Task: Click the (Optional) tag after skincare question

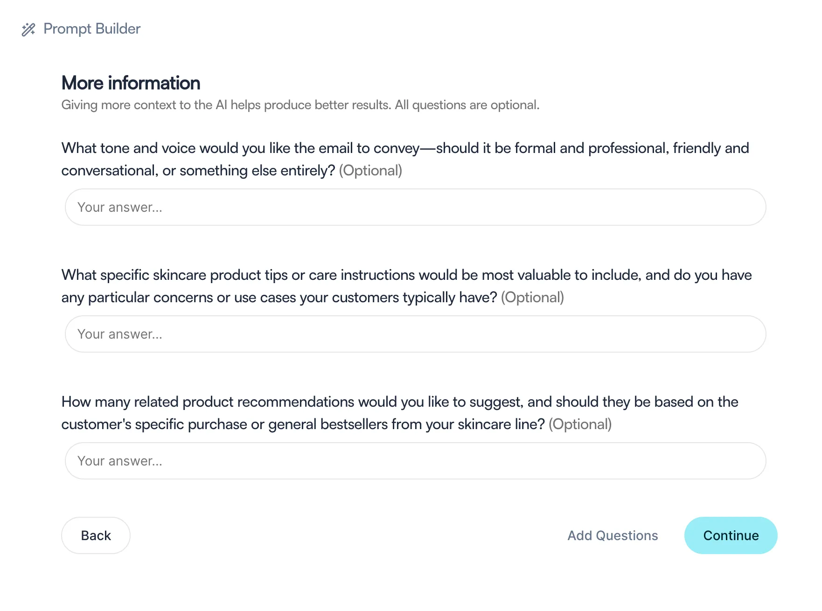Action: point(532,298)
